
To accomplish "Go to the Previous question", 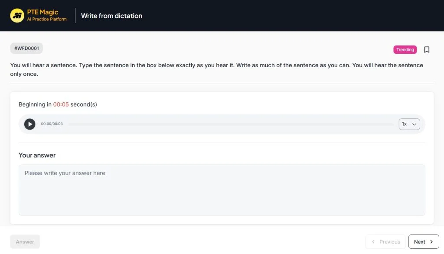I will [x=385, y=242].
